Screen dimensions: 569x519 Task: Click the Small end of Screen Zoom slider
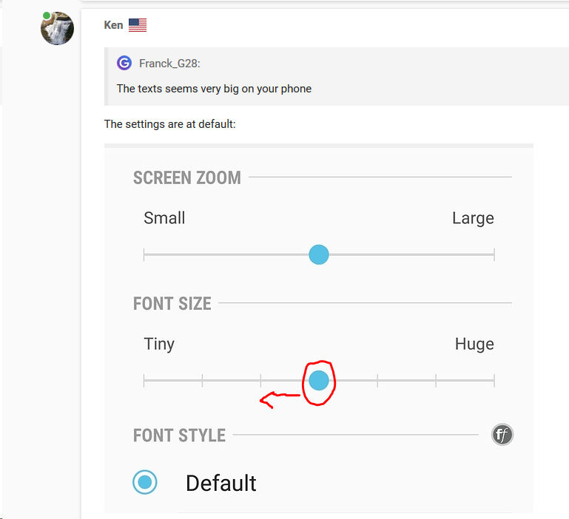144,255
